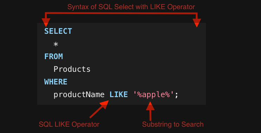The height and width of the screenshot is (133, 261).
Task: Click the asterisk wildcard symbol
Action: tap(56, 44)
